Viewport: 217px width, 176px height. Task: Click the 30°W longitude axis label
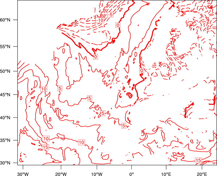[23, 174]
